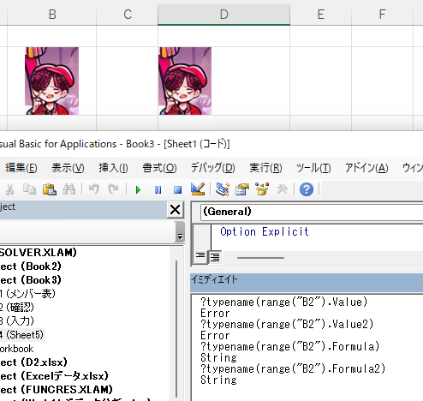Open the 挿入(I) menu
The height and width of the screenshot is (401, 423).
point(113,168)
